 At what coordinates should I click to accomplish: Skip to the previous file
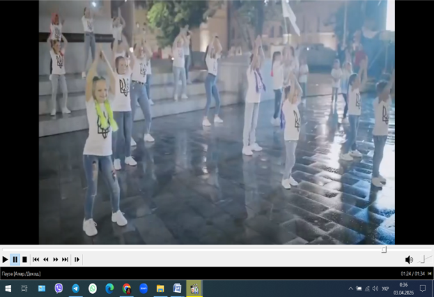tap(36, 259)
